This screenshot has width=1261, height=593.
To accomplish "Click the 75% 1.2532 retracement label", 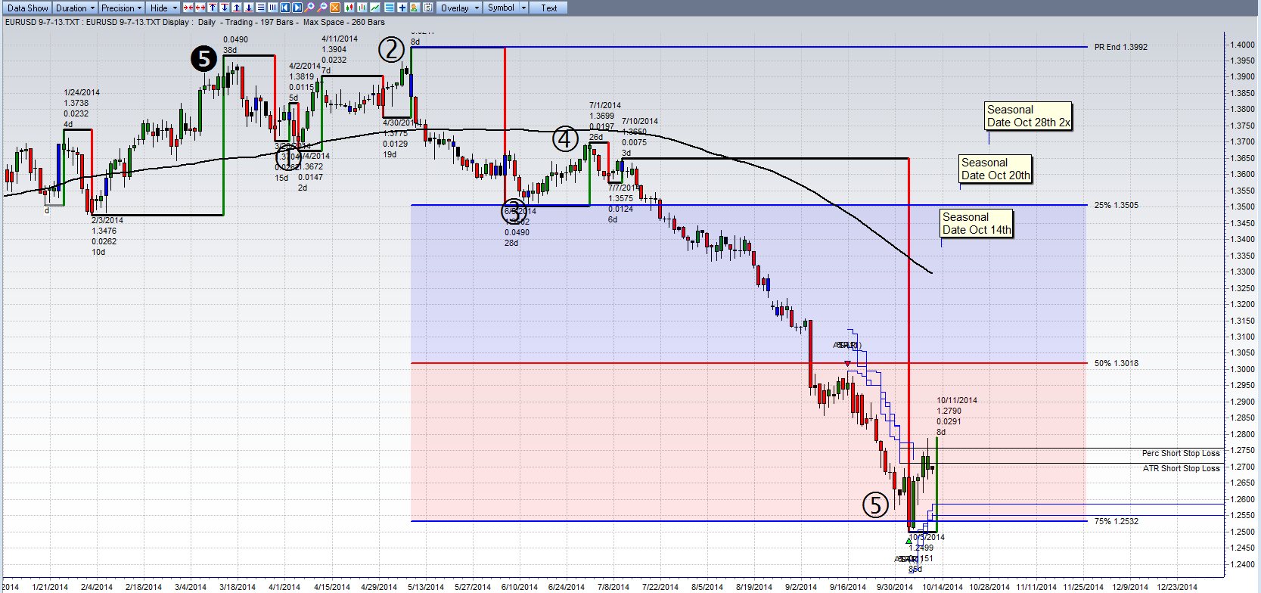I will coord(1117,521).
